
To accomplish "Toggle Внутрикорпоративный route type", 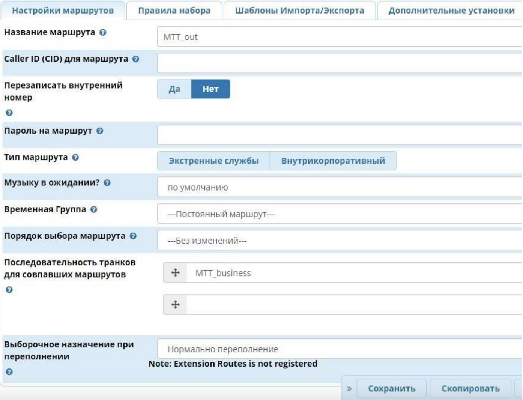I will tap(333, 161).
